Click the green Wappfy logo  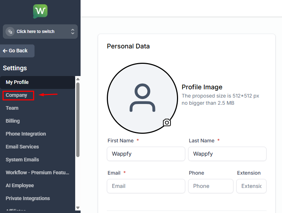(x=40, y=11)
